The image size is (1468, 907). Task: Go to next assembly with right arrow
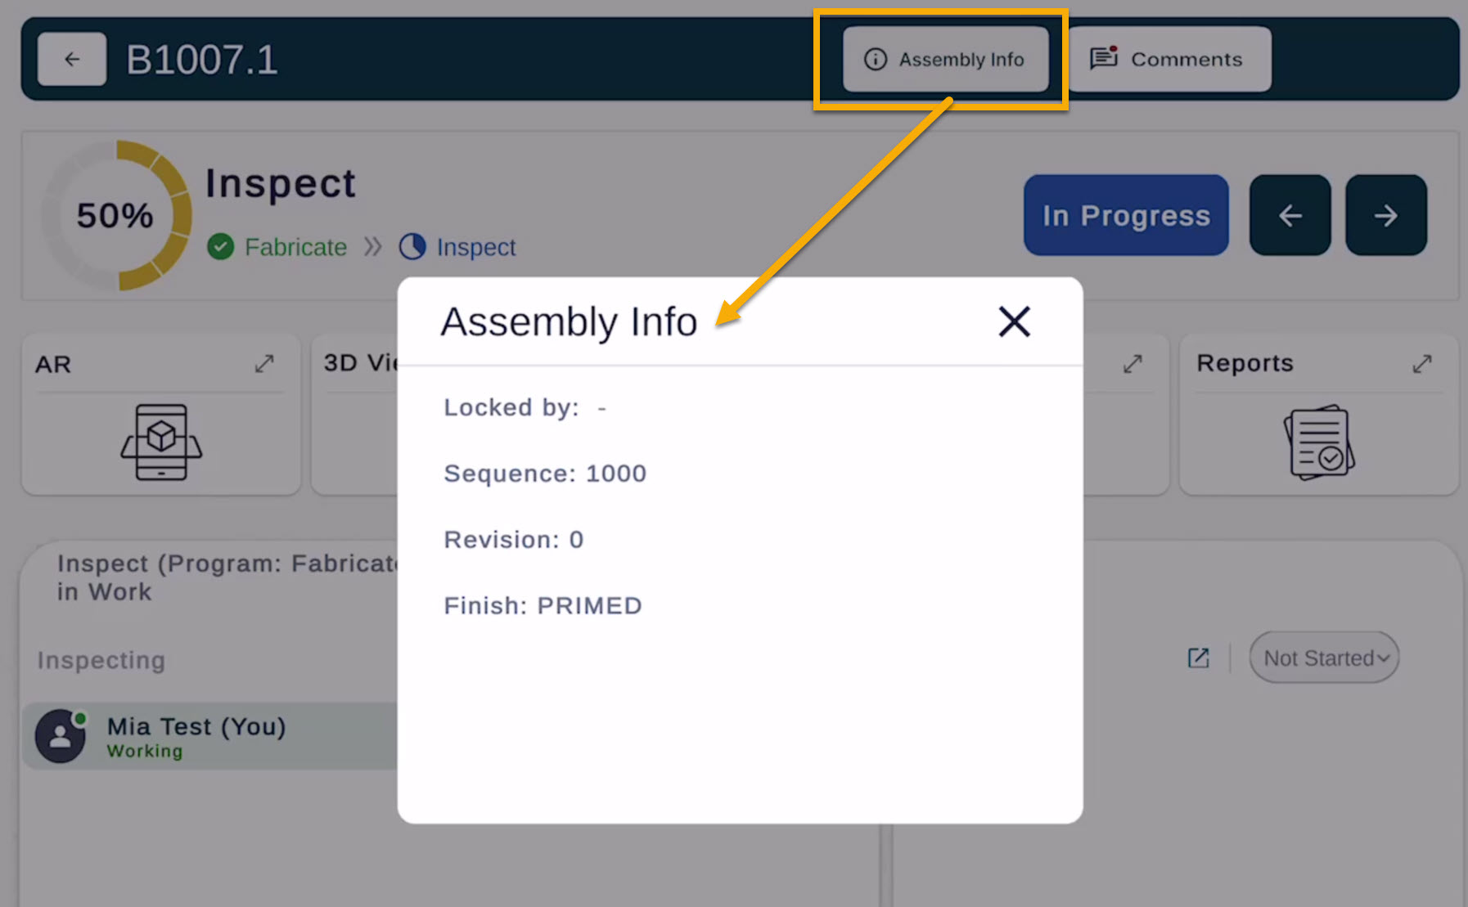click(x=1385, y=215)
